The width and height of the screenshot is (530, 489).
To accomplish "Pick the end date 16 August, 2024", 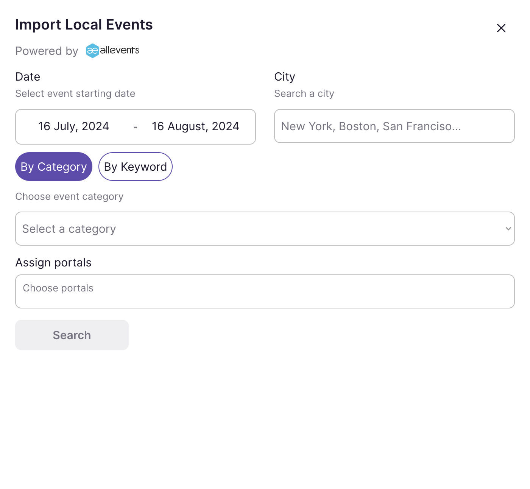I will pos(195,126).
